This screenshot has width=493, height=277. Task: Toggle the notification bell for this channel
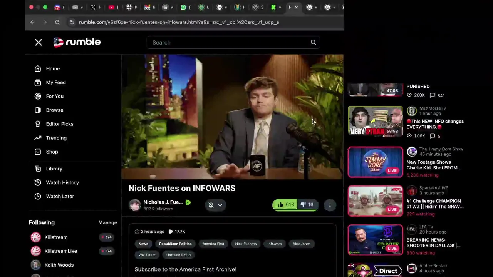point(211,205)
